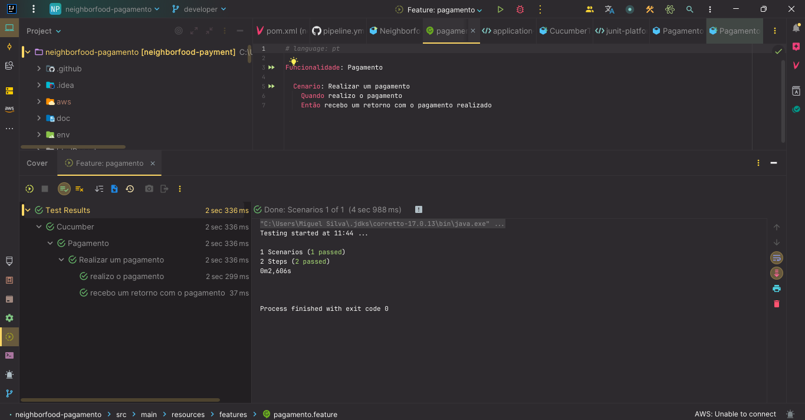Viewport: 805px width, 420px height.
Task: Open developer branch dropdown
Action: [199, 9]
